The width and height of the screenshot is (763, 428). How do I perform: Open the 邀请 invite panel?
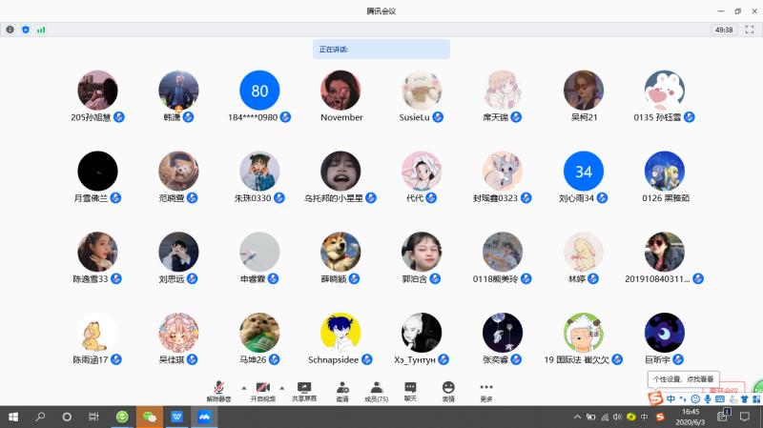[341, 391]
